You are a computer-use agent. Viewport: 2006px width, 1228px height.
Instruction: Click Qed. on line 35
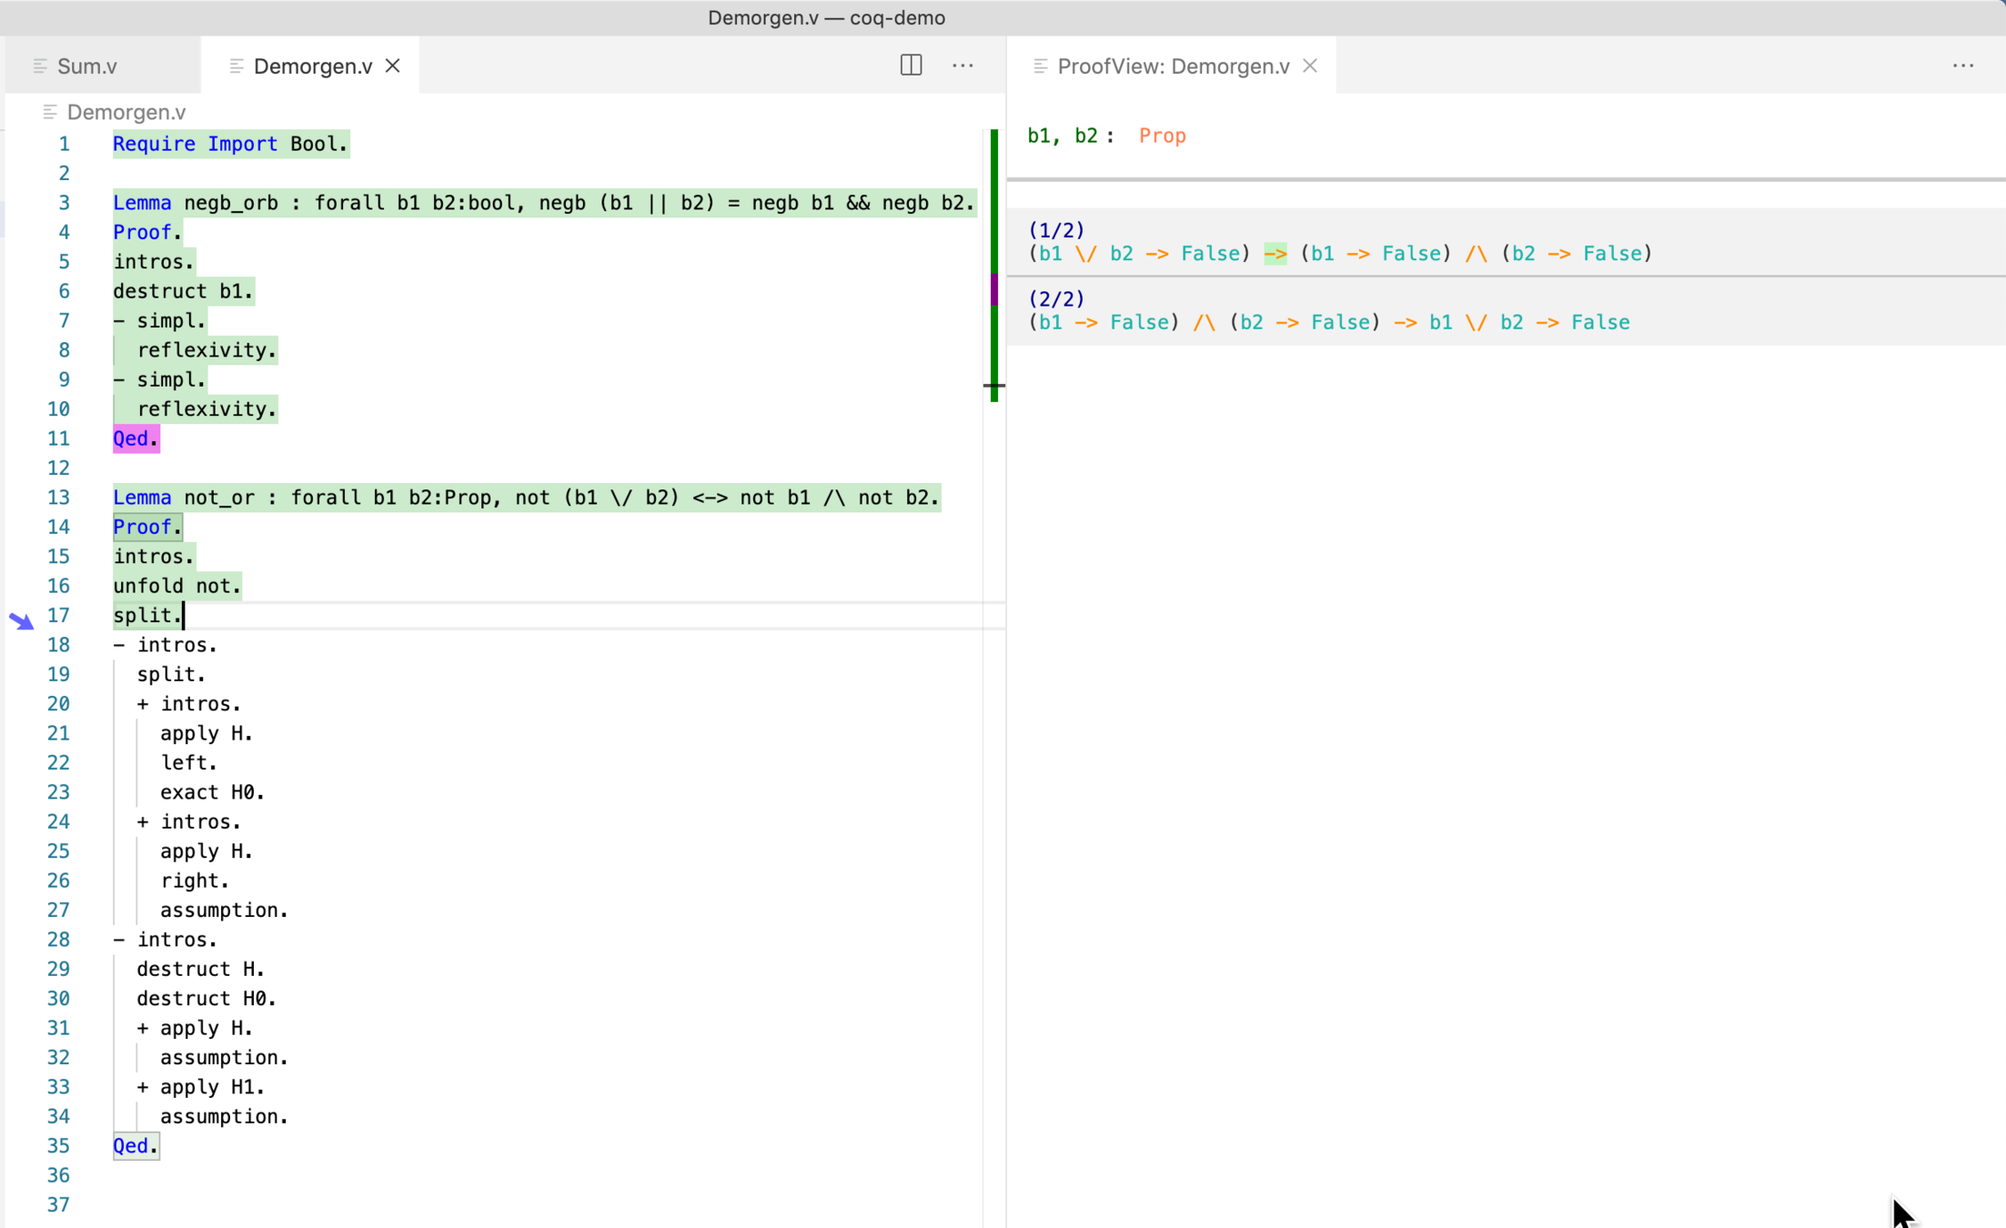(136, 1145)
